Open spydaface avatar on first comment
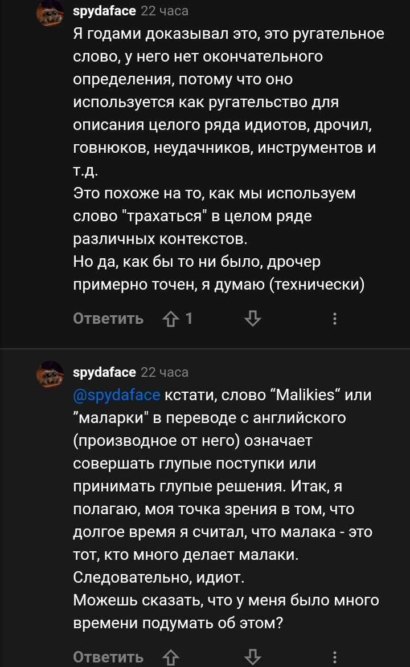The image size is (410, 667). tap(50, 14)
